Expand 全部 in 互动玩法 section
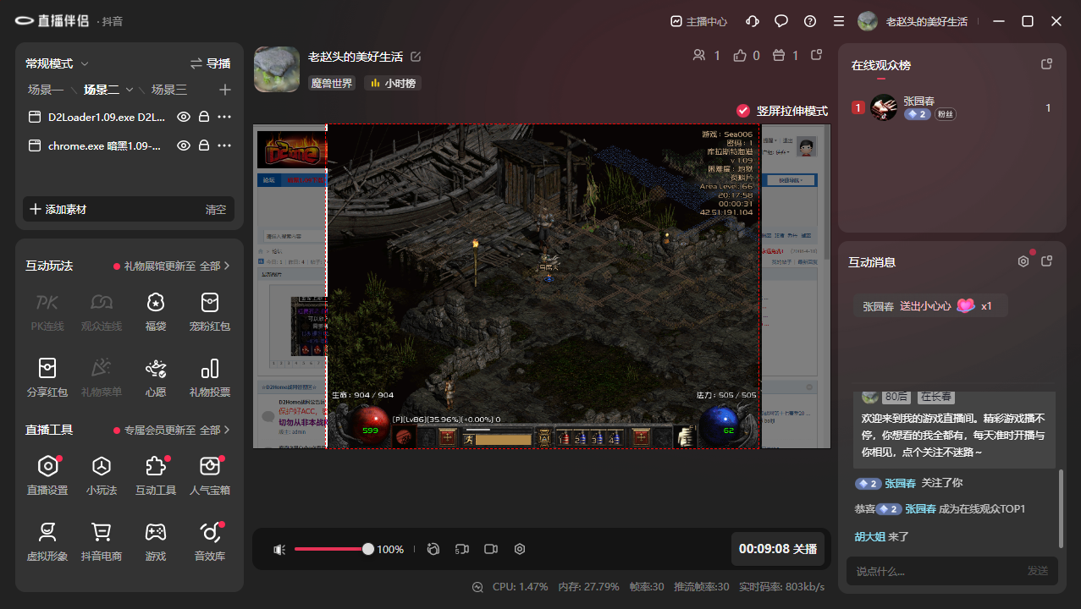 click(x=215, y=266)
